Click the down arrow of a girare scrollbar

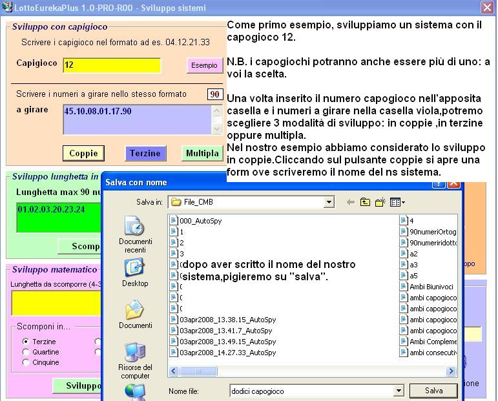point(217,129)
